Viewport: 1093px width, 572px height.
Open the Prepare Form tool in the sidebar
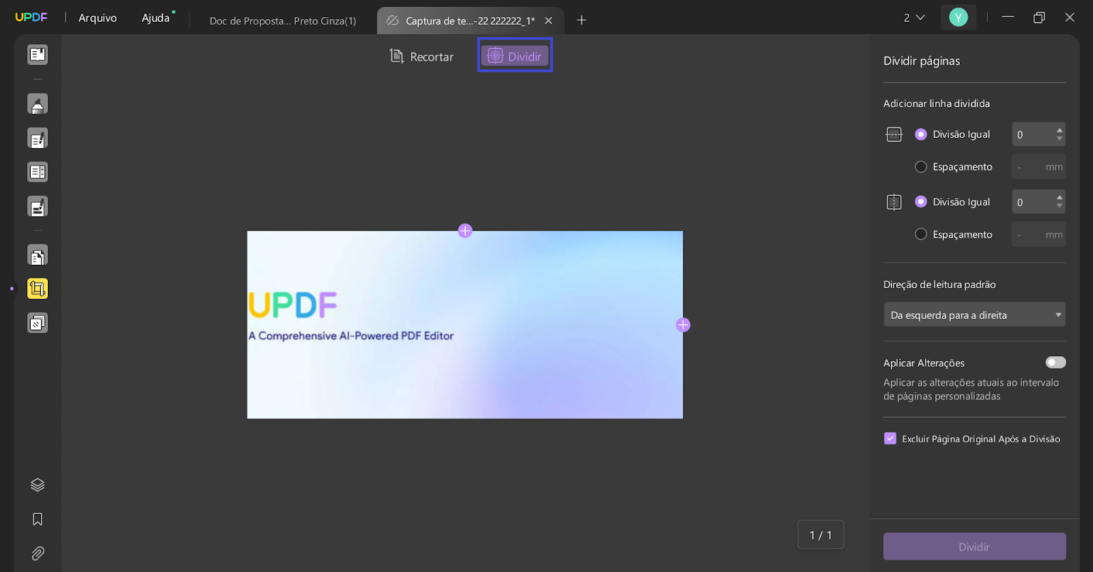click(38, 172)
